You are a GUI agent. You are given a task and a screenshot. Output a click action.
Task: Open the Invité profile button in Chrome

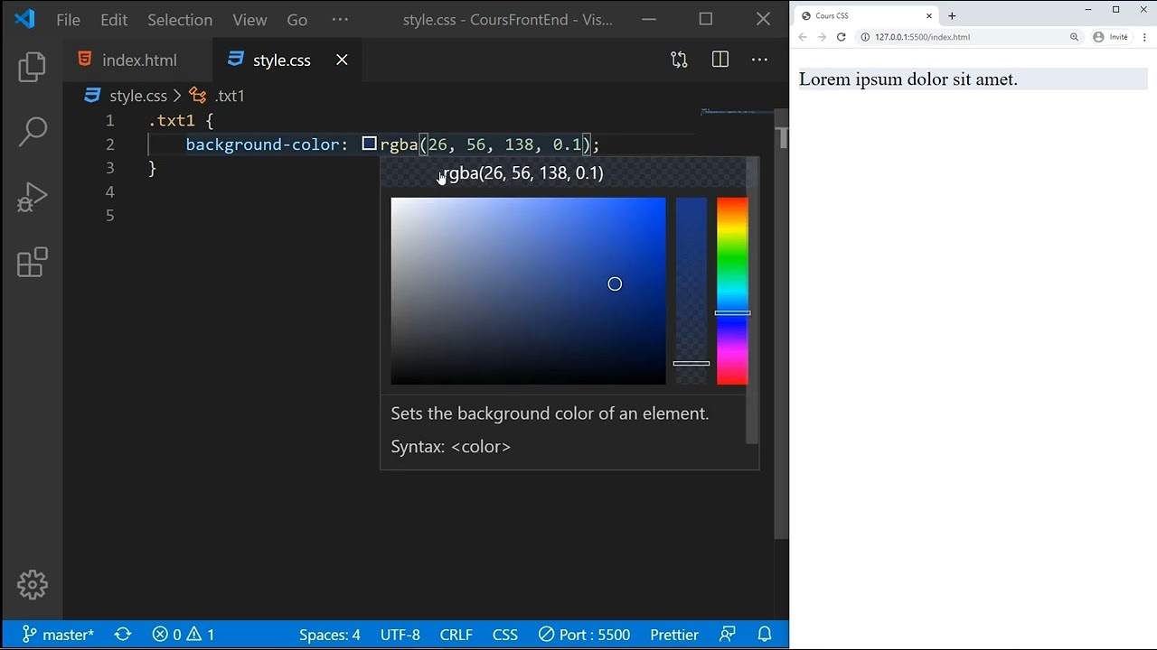[x=1111, y=37]
